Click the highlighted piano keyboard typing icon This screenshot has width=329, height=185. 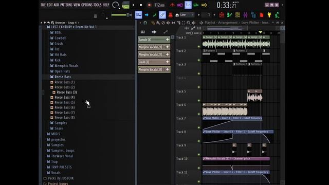(x=138, y=15)
